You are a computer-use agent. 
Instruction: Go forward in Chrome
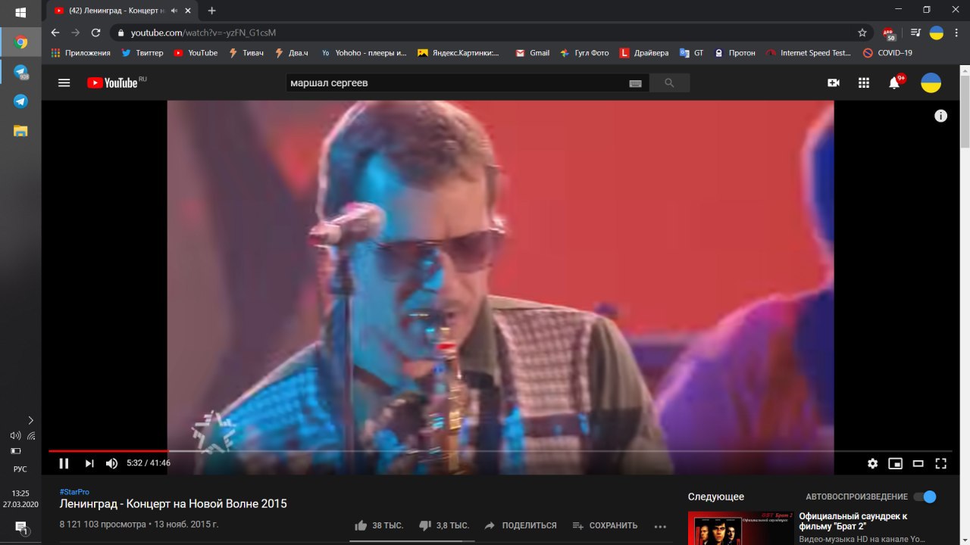point(75,33)
